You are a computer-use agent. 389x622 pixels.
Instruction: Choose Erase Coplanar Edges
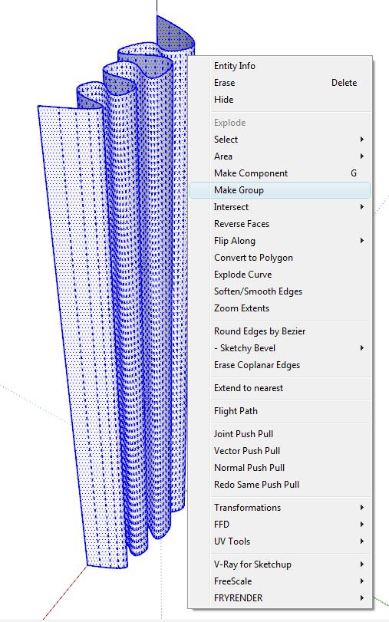click(280, 365)
